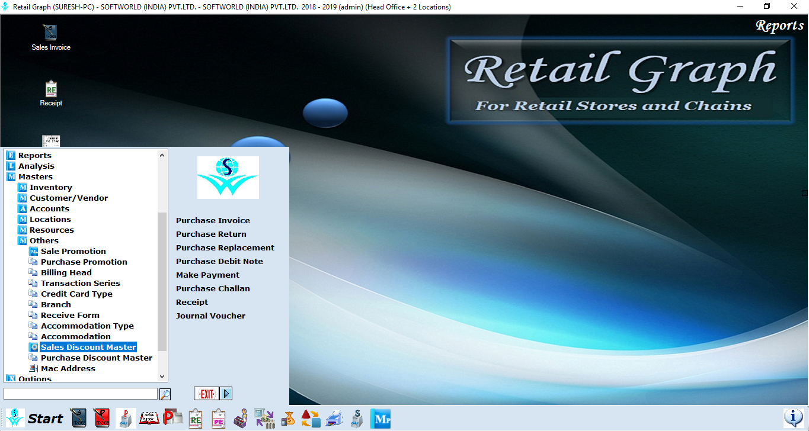
Task: Click the Retail Graph logo beside Start
Action: [x=15, y=418]
